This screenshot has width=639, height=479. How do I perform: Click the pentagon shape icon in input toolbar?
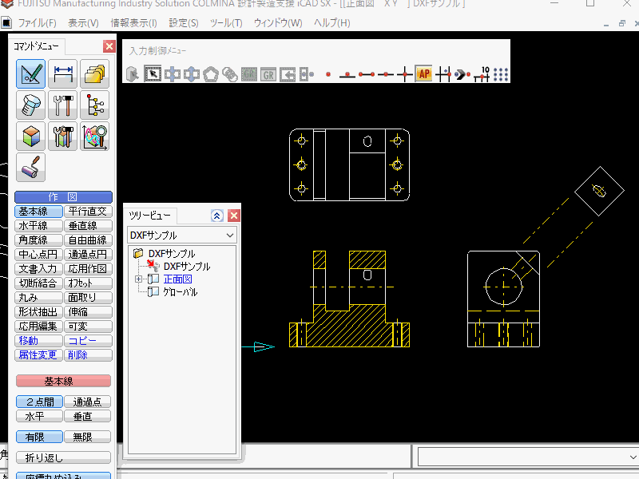(211, 75)
